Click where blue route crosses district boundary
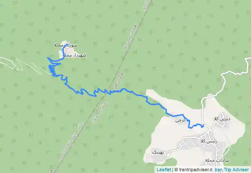This screenshot has height=173, width=251. (109, 92)
